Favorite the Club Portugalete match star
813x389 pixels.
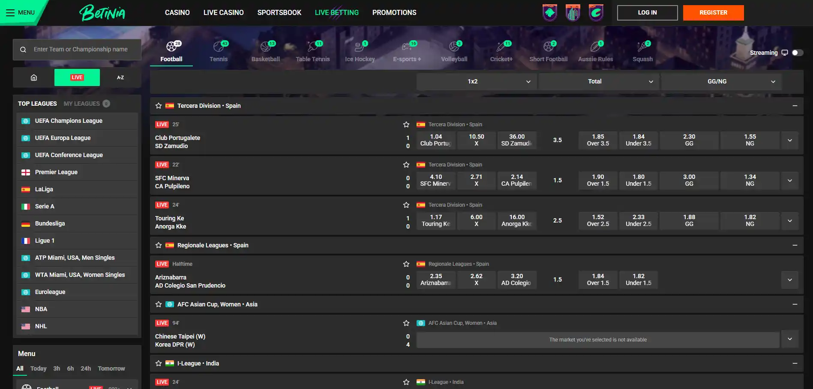(406, 125)
